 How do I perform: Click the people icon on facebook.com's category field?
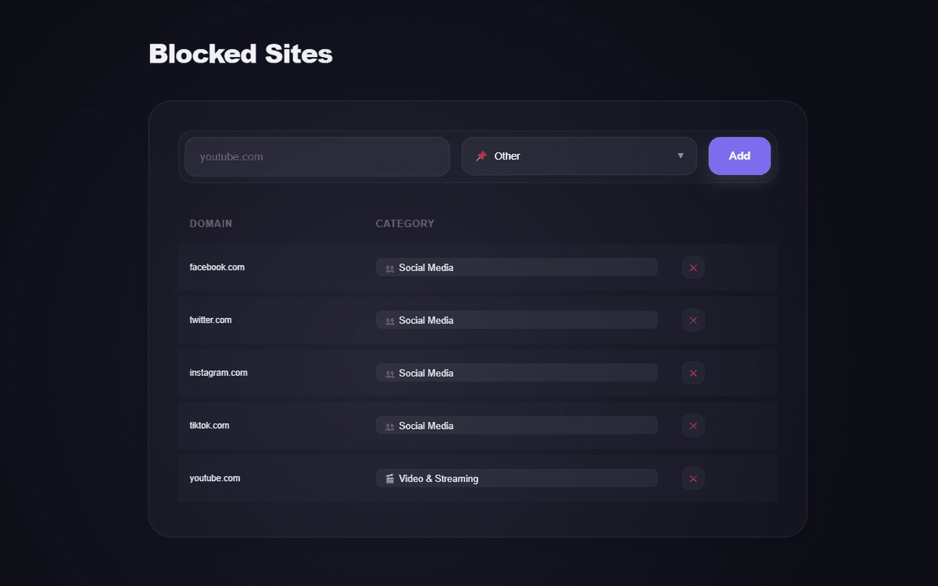(389, 267)
